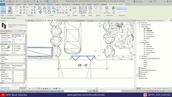
Task: Click Sign In in title bar
Action: pos(141,2)
